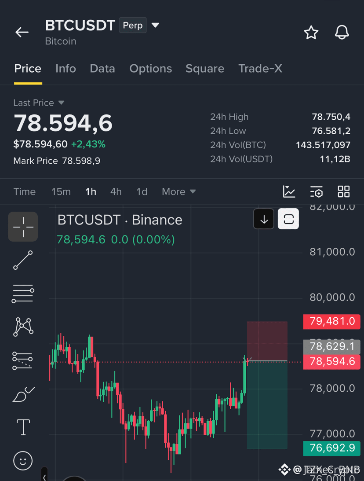364x481 pixels.
Task: Select the XABCD pattern tool
Action: pyautogui.click(x=23, y=327)
